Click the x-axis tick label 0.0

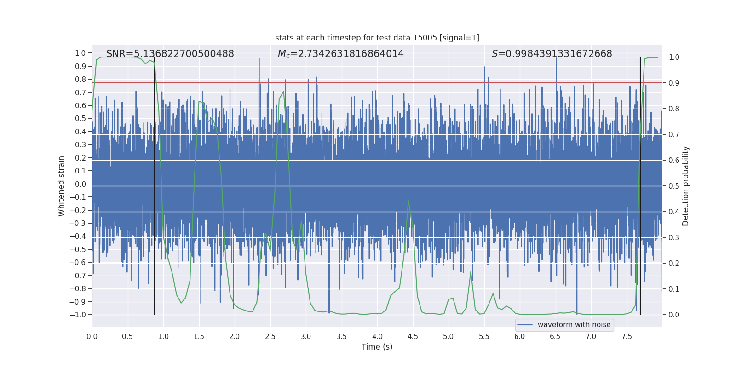point(92,336)
